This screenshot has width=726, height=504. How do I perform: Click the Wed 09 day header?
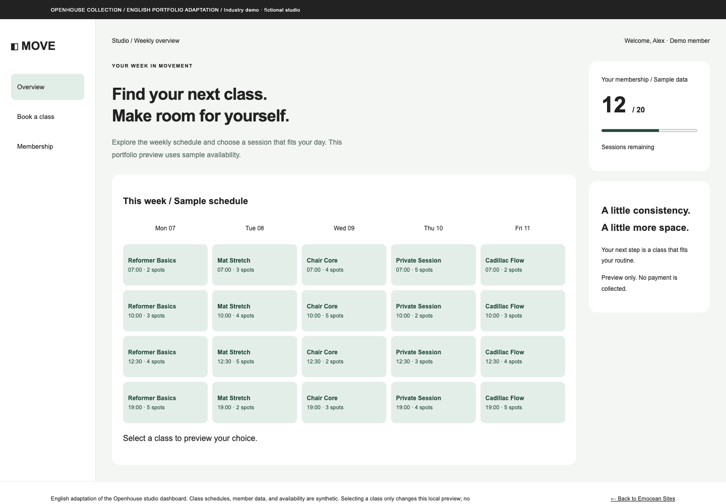tap(344, 228)
